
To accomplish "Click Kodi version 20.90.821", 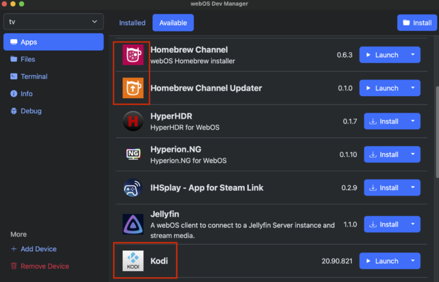I will pyautogui.click(x=337, y=261).
